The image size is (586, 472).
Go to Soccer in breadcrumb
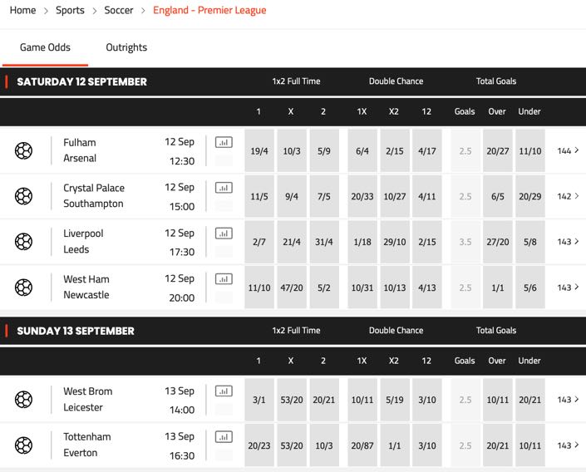119,10
